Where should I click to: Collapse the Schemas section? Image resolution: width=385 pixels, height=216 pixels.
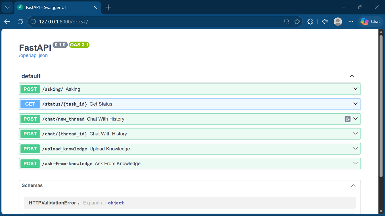point(353,186)
